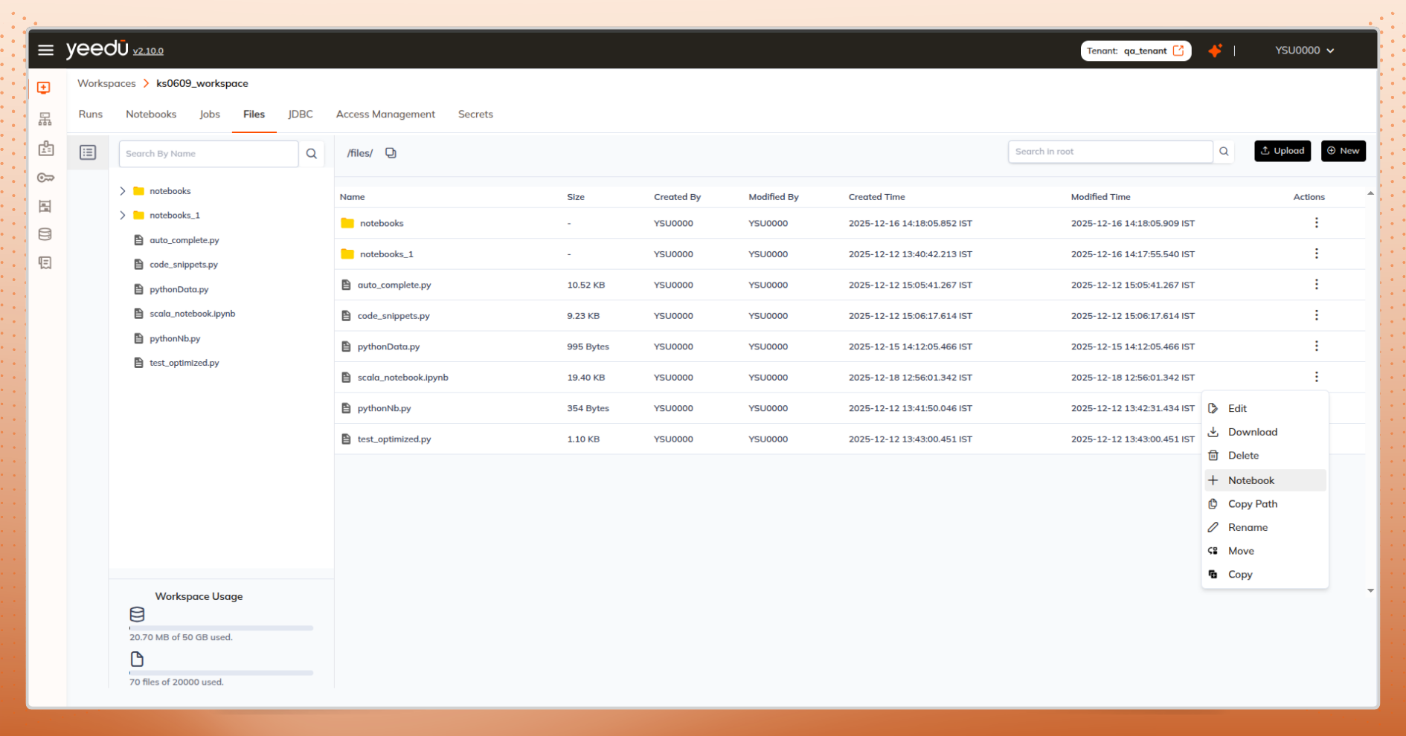The image size is (1406, 736).
Task: Open the YSU0000 user dropdown
Action: pyautogui.click(x=1303, y=50)
